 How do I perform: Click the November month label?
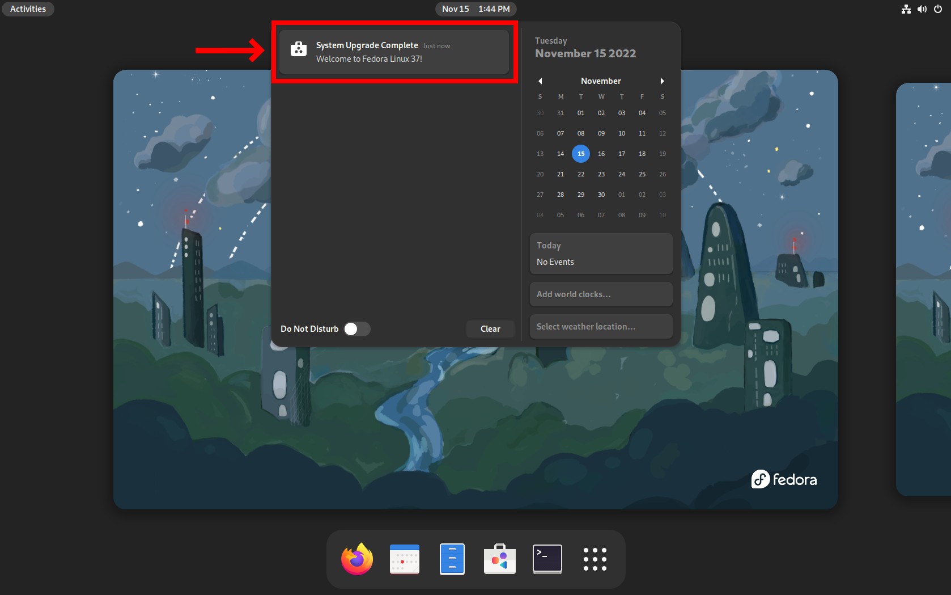[601, 81]
